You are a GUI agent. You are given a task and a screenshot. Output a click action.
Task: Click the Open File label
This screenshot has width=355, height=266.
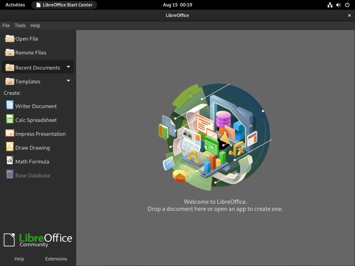27,39
